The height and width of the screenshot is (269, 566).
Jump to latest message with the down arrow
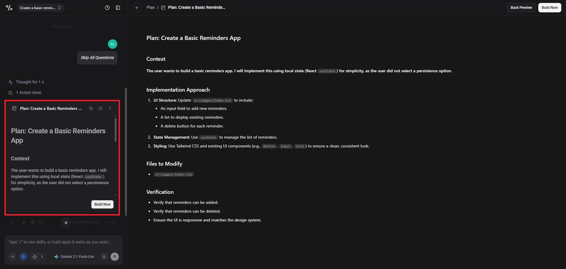(x=66, y=222)
